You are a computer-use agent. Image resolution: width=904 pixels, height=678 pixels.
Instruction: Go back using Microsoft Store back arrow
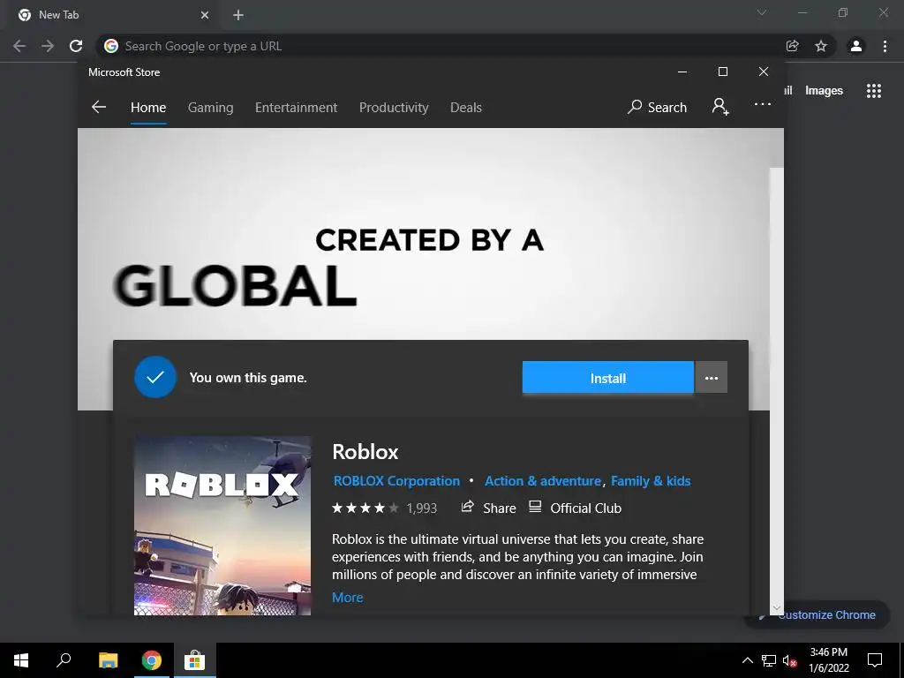click(x=99, y=107)
